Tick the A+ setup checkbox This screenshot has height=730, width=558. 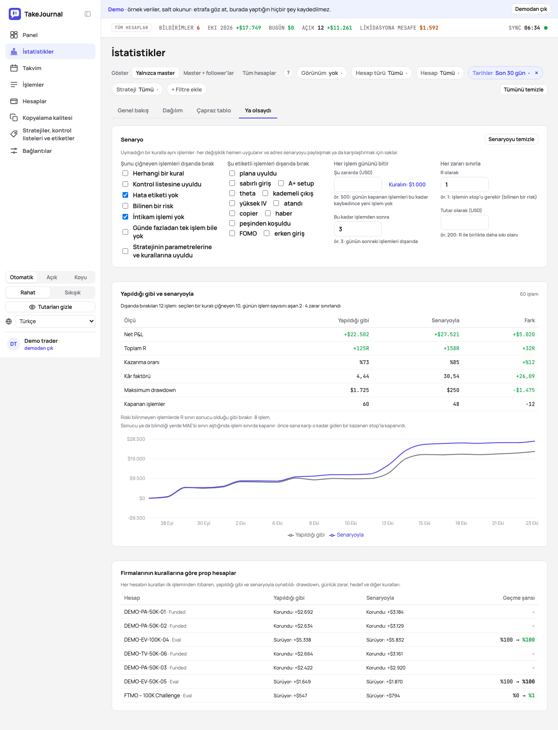tap(281, 183)
